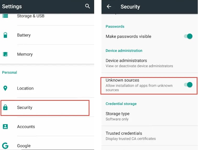
Task: Tap the back arrow in Security header
Action: pos(109,7)
